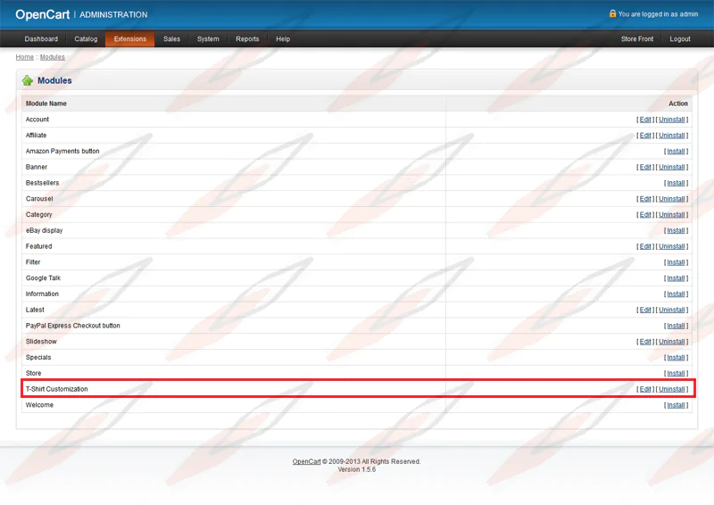Select the 'Google Talk' module name

coord(43,278)
